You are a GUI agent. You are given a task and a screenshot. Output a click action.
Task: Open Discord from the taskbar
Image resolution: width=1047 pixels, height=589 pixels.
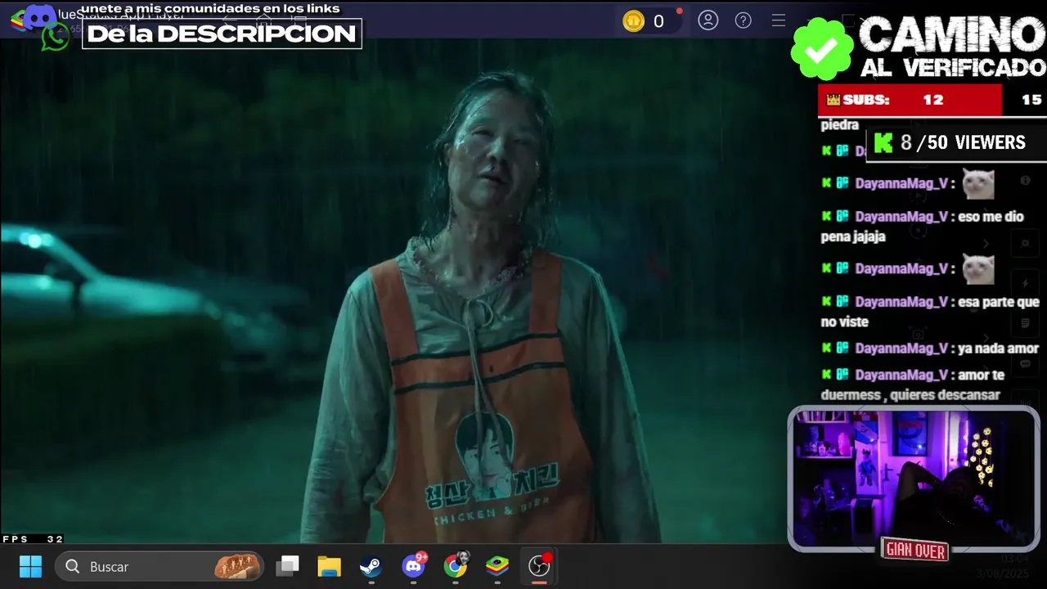pos(413,566)
